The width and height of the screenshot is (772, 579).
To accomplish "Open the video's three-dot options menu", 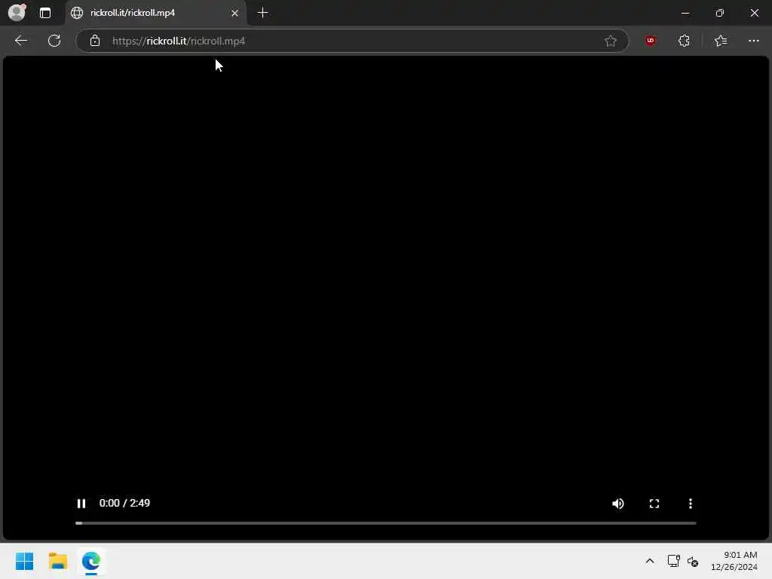I will tap(691, 503).
